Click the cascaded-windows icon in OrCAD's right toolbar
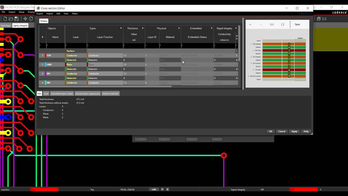 [319, 19]
